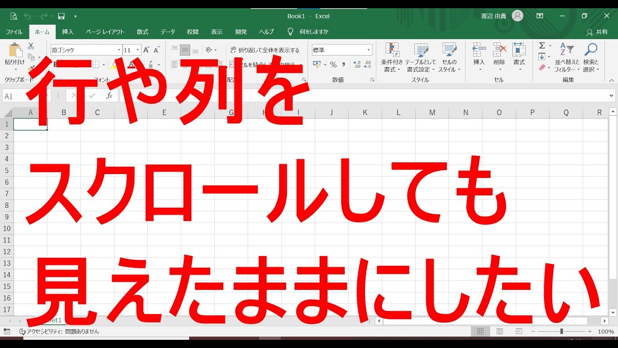
Task: Switch to the 数式 tab
Action: point(142,32)
